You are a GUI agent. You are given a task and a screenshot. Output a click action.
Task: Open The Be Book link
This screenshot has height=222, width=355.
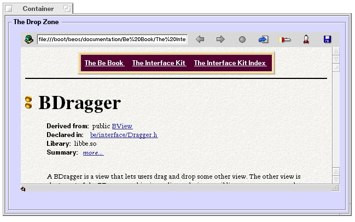coord(104,63)
